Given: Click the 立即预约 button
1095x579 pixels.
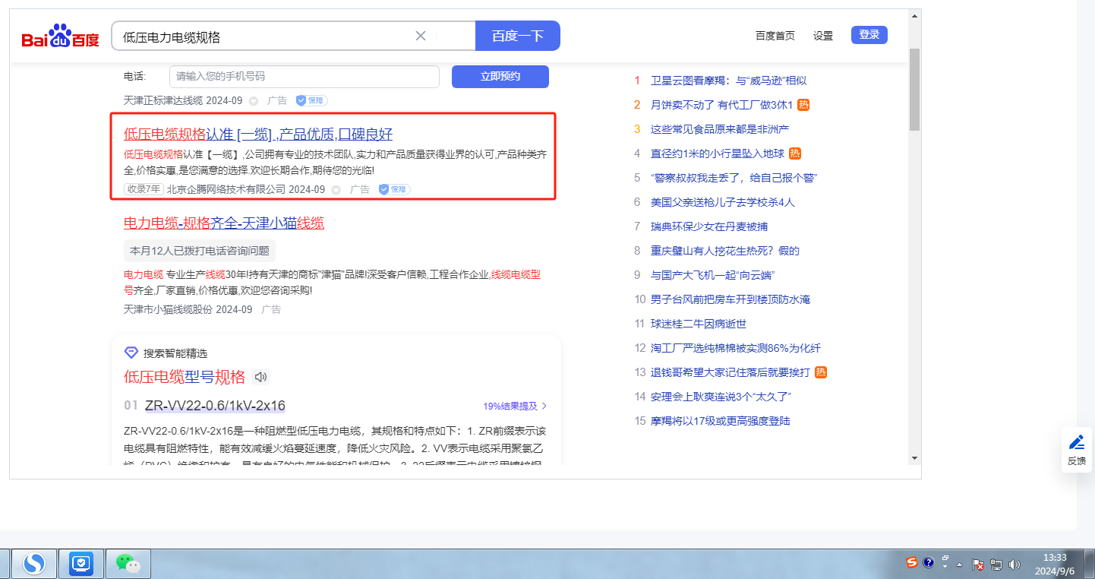Looking at the screenshot, I should pyautogui.click(x=500, y=77).
